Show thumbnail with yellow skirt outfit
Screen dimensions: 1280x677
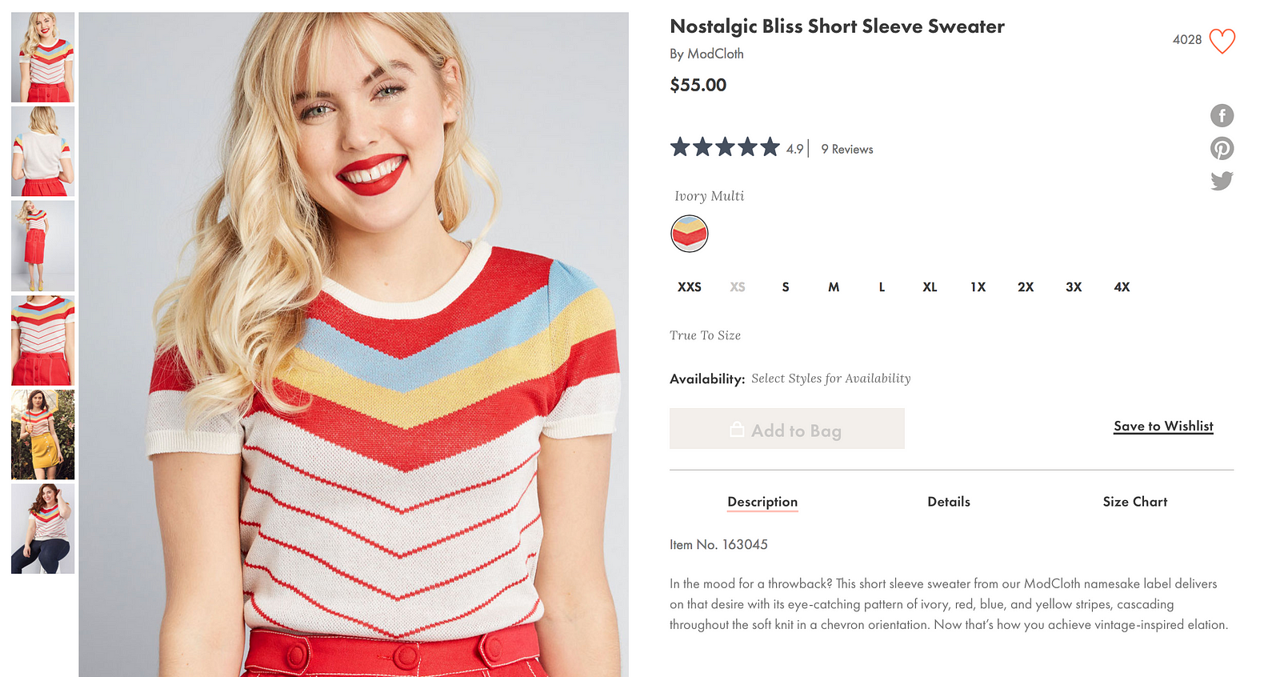[x=43, y=435]
